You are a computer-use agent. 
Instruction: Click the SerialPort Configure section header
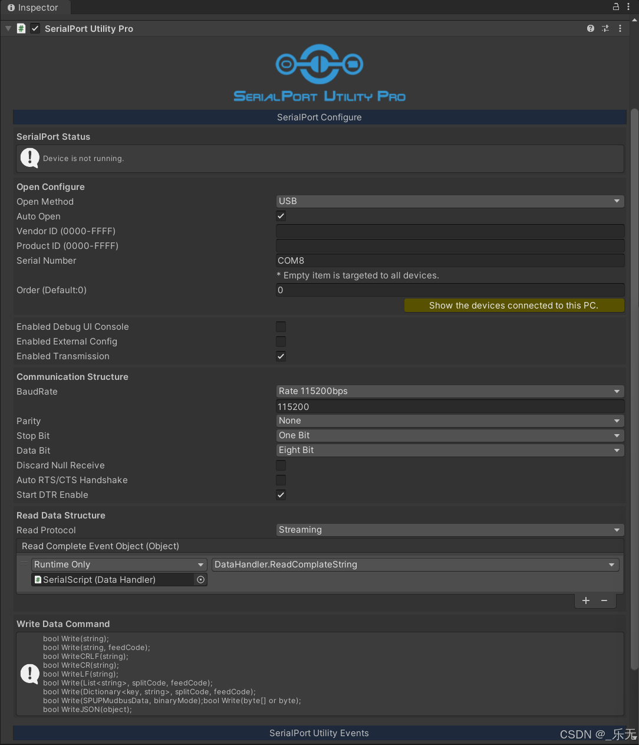[319, 117]
